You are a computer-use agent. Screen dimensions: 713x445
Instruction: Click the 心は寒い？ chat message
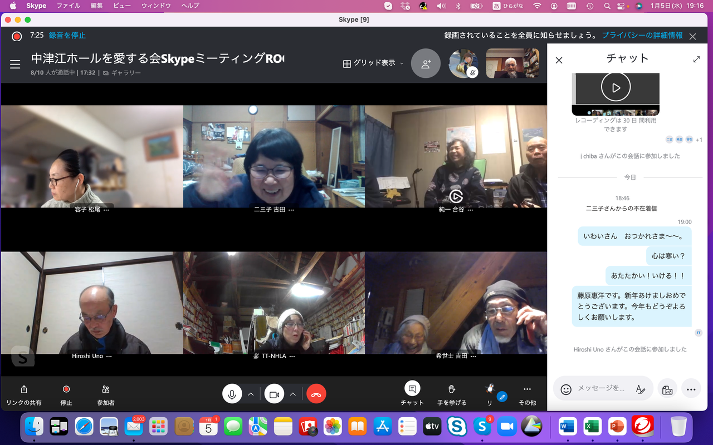click(x=668, y=256)
